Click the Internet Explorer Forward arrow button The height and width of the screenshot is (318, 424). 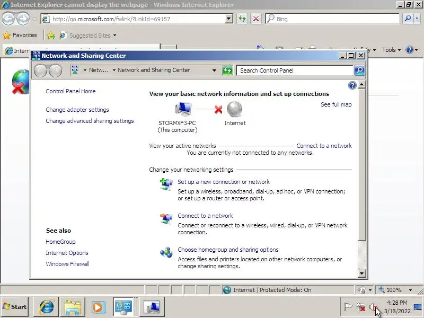tap(23, 19)
